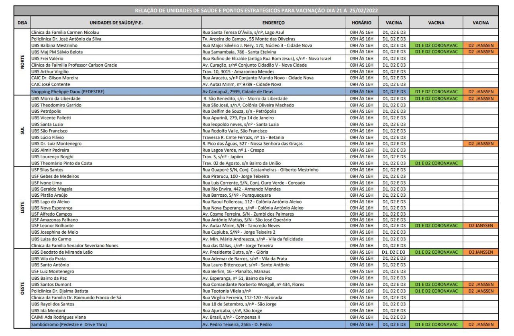Screen dimensions: 514x336
Task: Click the OESTE district row label
Action: (22, 288)
